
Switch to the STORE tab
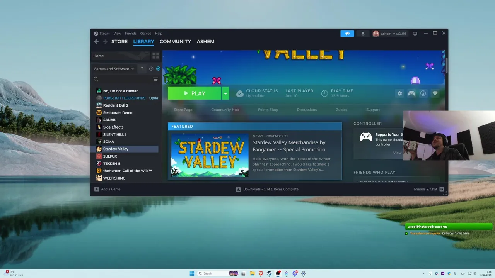119,42
